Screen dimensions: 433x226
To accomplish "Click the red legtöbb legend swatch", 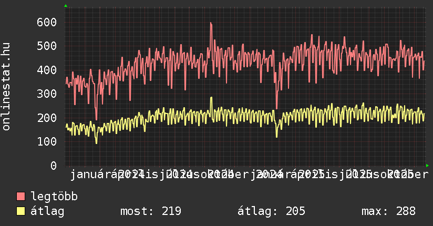I will click(21, 197).
